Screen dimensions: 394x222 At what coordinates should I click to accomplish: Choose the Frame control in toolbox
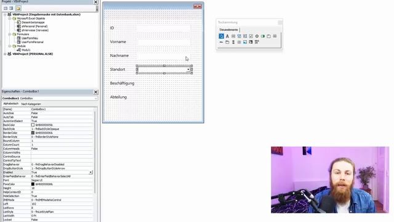(x=269, y=36)
